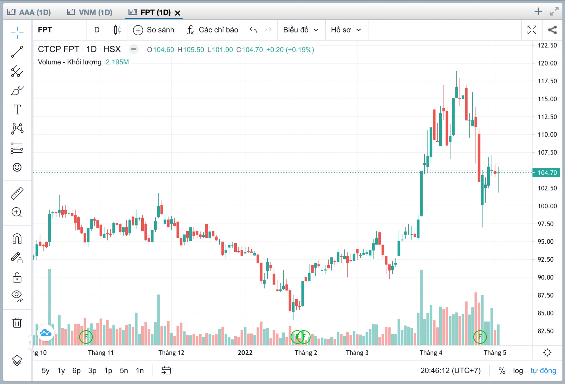
Task: Open Các chỉ báo indicators
Action: pos(212,30)
